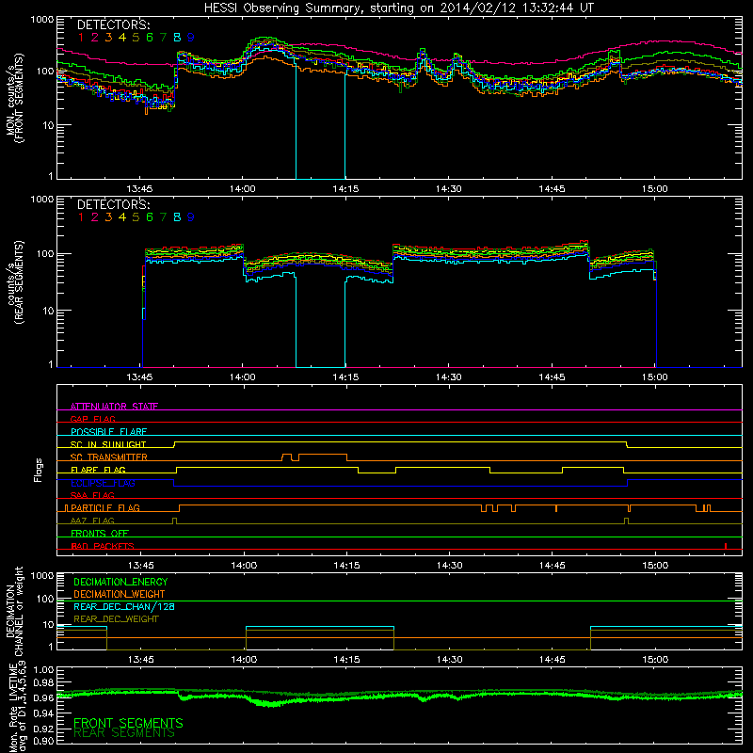Click the ECLIPSE_FLAG label
The height and width of the screenshot is (753, 753).
click(x=103, y=483)
